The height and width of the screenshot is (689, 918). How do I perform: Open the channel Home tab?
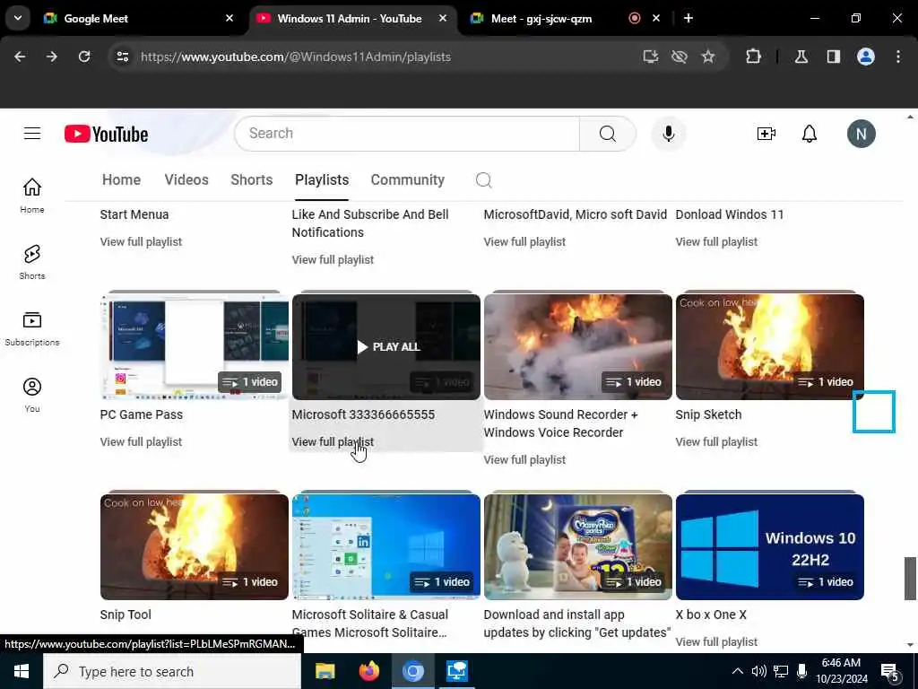121,179
